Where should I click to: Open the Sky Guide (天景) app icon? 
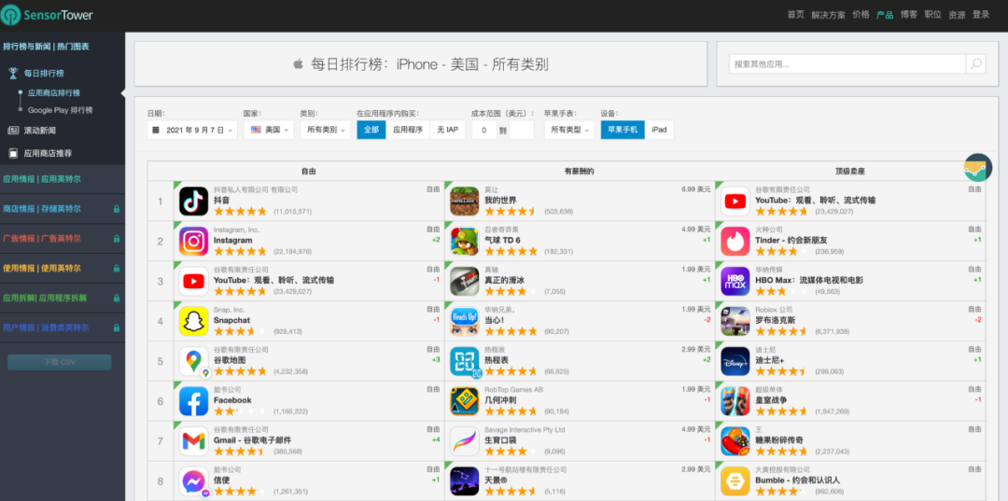[464, 480]
